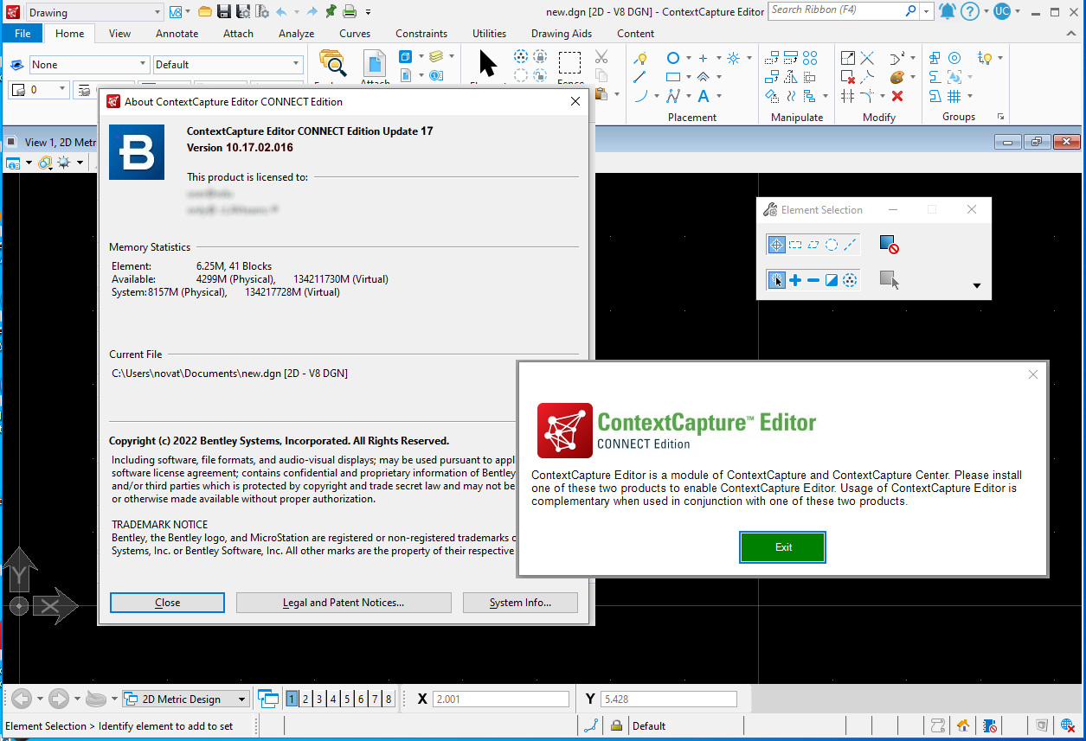This screenshot has height=741, width=1086.
Task: Click Close button in About dialog
Action: [x=168, y=603]
